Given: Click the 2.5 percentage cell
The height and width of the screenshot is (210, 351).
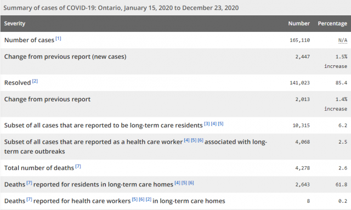Looking at the screenshot, I should coord(343,142).
